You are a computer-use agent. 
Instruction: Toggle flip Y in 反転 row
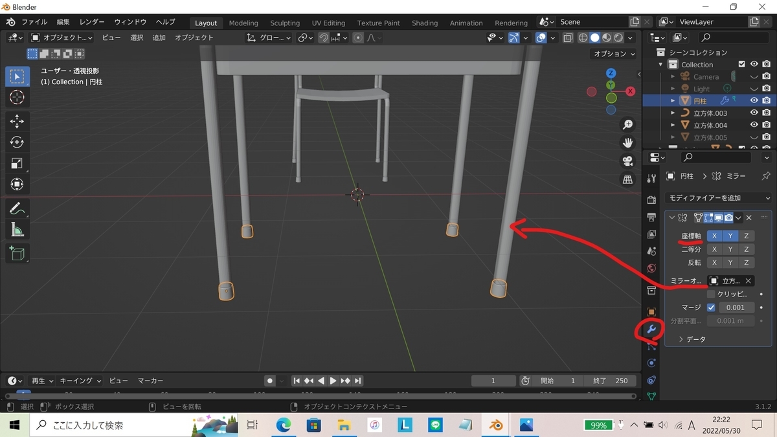pyautogui.click(x=730, y=263)
